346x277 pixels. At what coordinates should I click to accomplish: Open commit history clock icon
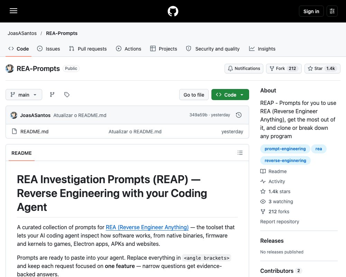[238, 115]
